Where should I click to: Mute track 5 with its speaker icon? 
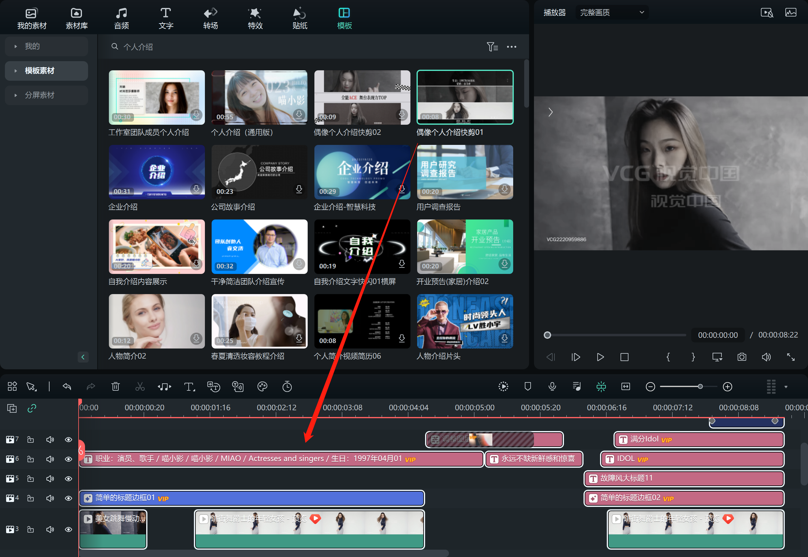[50, 479]
